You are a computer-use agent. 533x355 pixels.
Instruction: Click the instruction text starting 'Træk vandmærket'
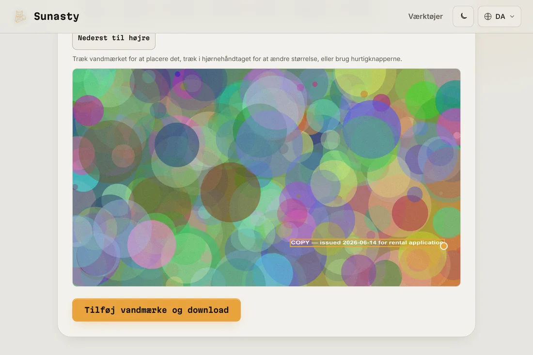click(237, 59)
